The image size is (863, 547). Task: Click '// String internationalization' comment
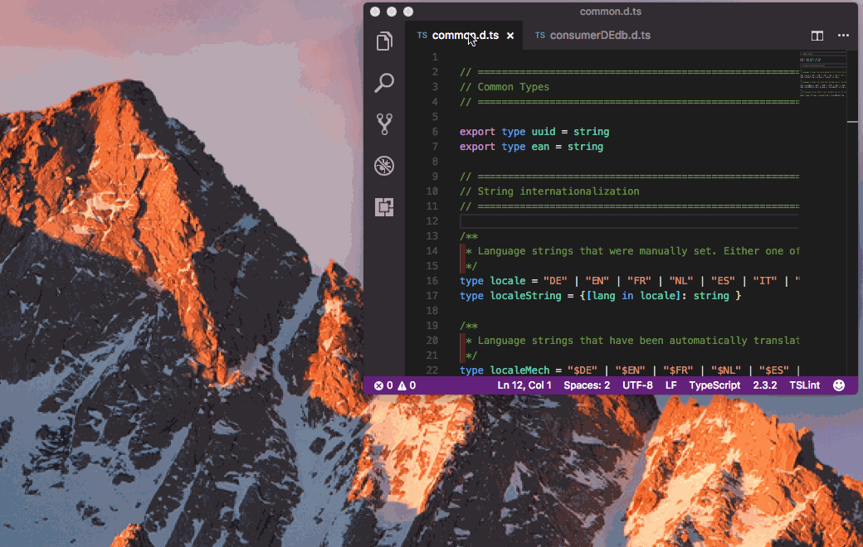point(549,191)
